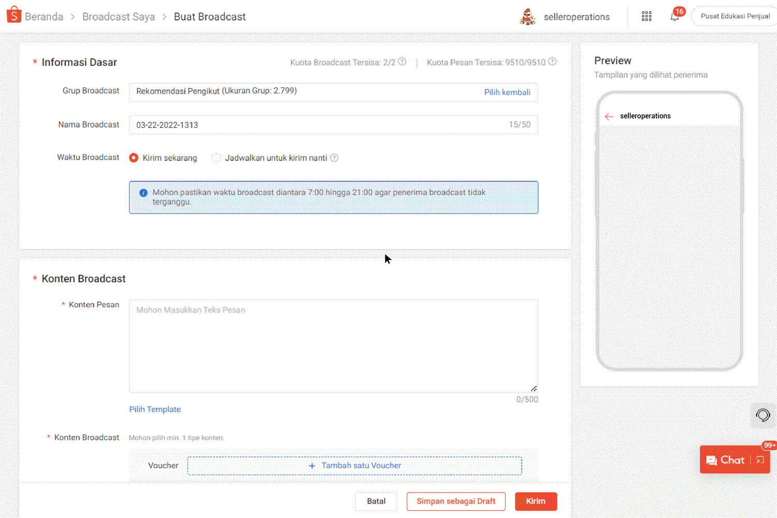This screenshot has height=518, width=777.
Task: Click the info icon in the broadcast time notice
Action: click(x=143, y=193)
